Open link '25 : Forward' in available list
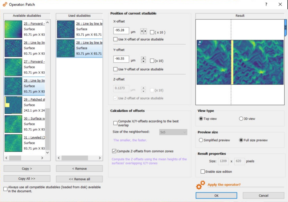The height and width of the screenshot is (202, 288). (34, 24)
